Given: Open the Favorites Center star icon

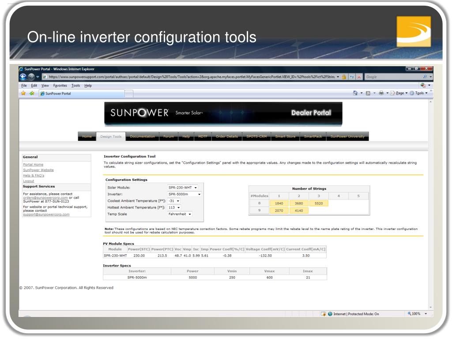Looking at the screenshot, I should pos(23,93).
